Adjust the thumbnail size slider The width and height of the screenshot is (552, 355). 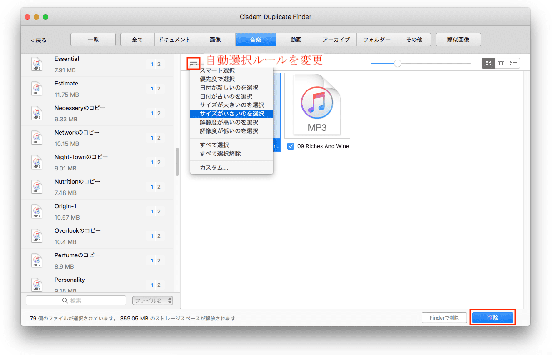[x=398, y=63]
